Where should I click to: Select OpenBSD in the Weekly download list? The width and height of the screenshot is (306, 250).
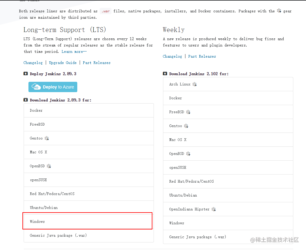(x=228, y=153)
